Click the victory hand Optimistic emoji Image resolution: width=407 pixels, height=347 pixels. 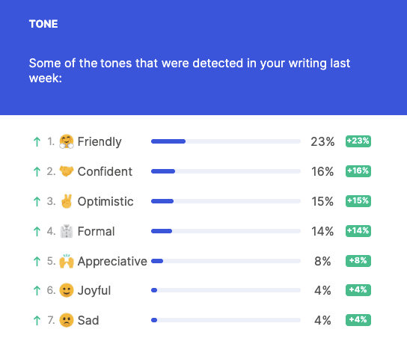pos(67,201)
